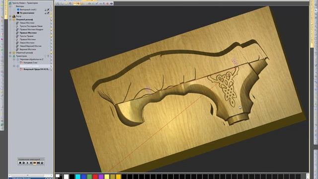The width and height of the screenshot is (318, 179).
Task: Click layer icon of Трость Правая
Action: pyautogui.click(x=17, y=36)
